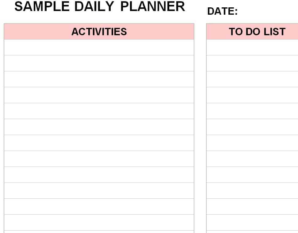This screenshot has height=233, width=298.
Task: Click the SAMPLE DAILY PLANNER title
Action: click(x=100, y=7)
